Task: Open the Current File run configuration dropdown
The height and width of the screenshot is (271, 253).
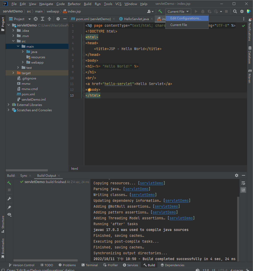Action: pyautogui.click(x=178, y=11)
